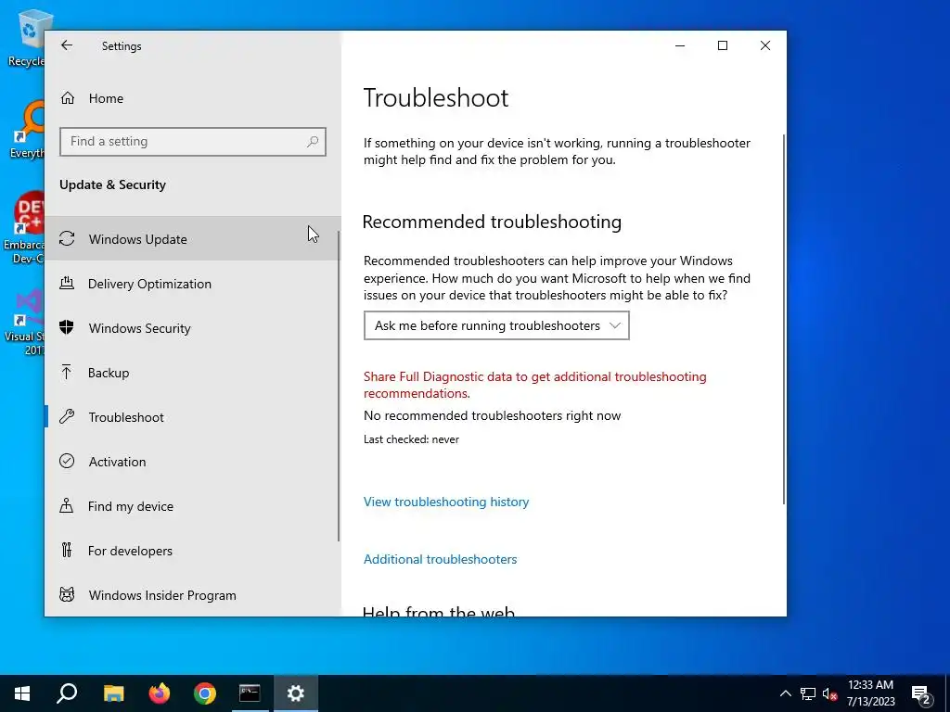Click No recommended troubleshooters right now text
The image size is (950, 712).
492,415
